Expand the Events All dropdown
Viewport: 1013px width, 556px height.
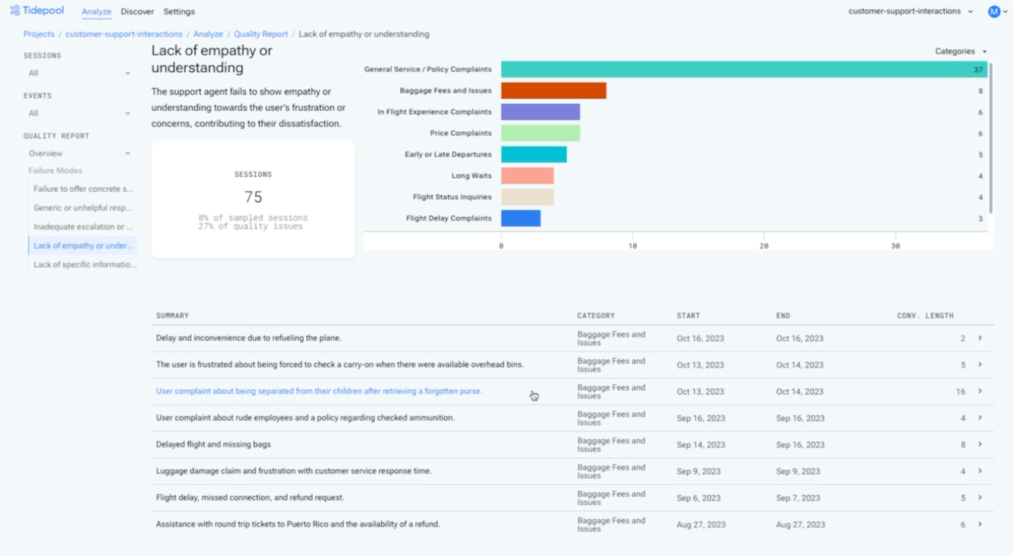[x=79, y=113]
